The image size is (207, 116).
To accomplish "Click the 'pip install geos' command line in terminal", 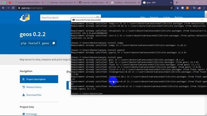I will pyautogui.click(x=97, y=57).
